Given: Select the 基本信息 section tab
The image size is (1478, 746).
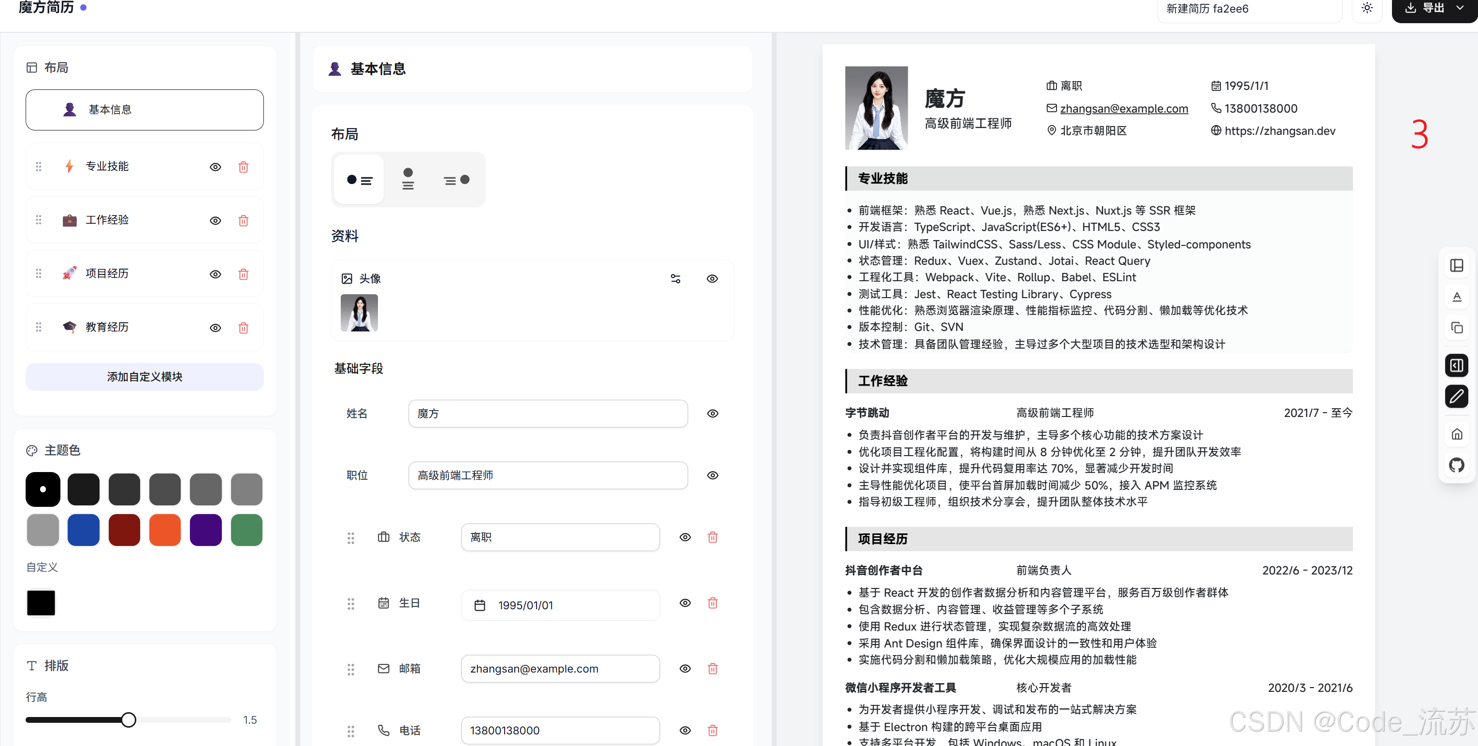Looking at the screenshot, I should (145, 110).
